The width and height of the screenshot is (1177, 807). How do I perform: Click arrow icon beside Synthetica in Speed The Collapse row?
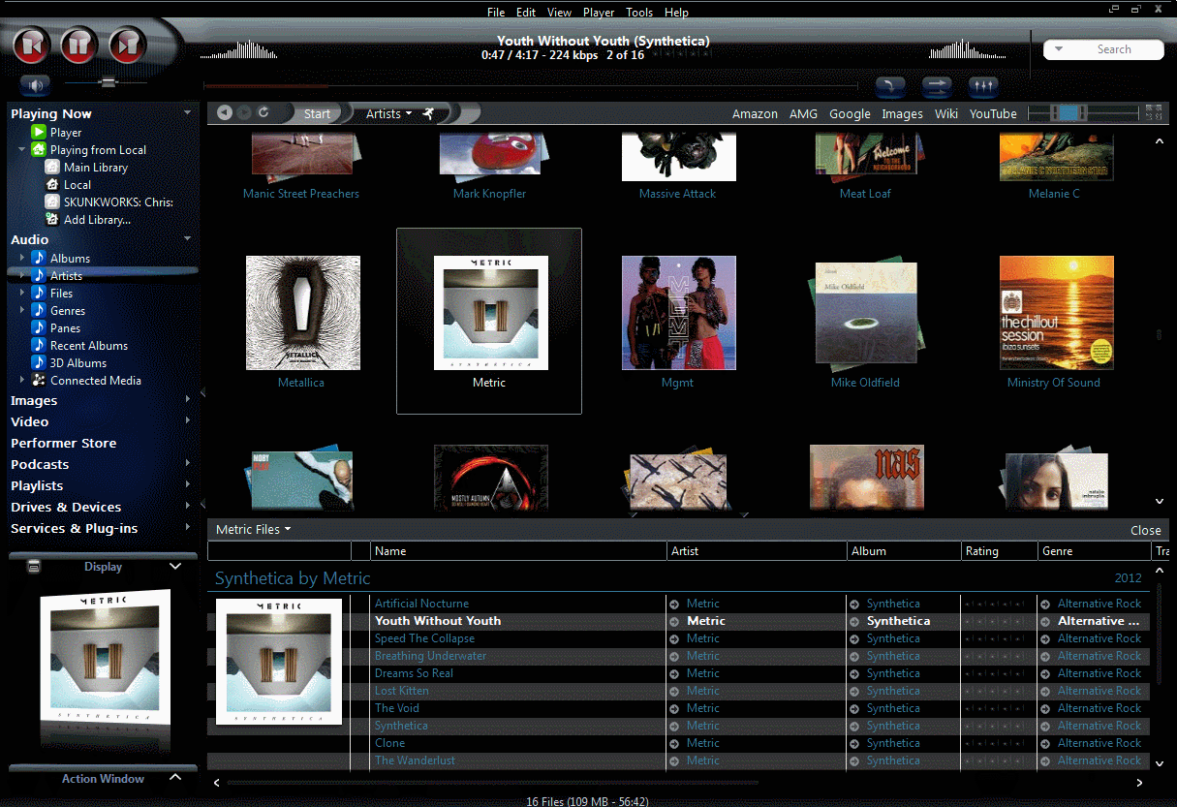point(854,638)
